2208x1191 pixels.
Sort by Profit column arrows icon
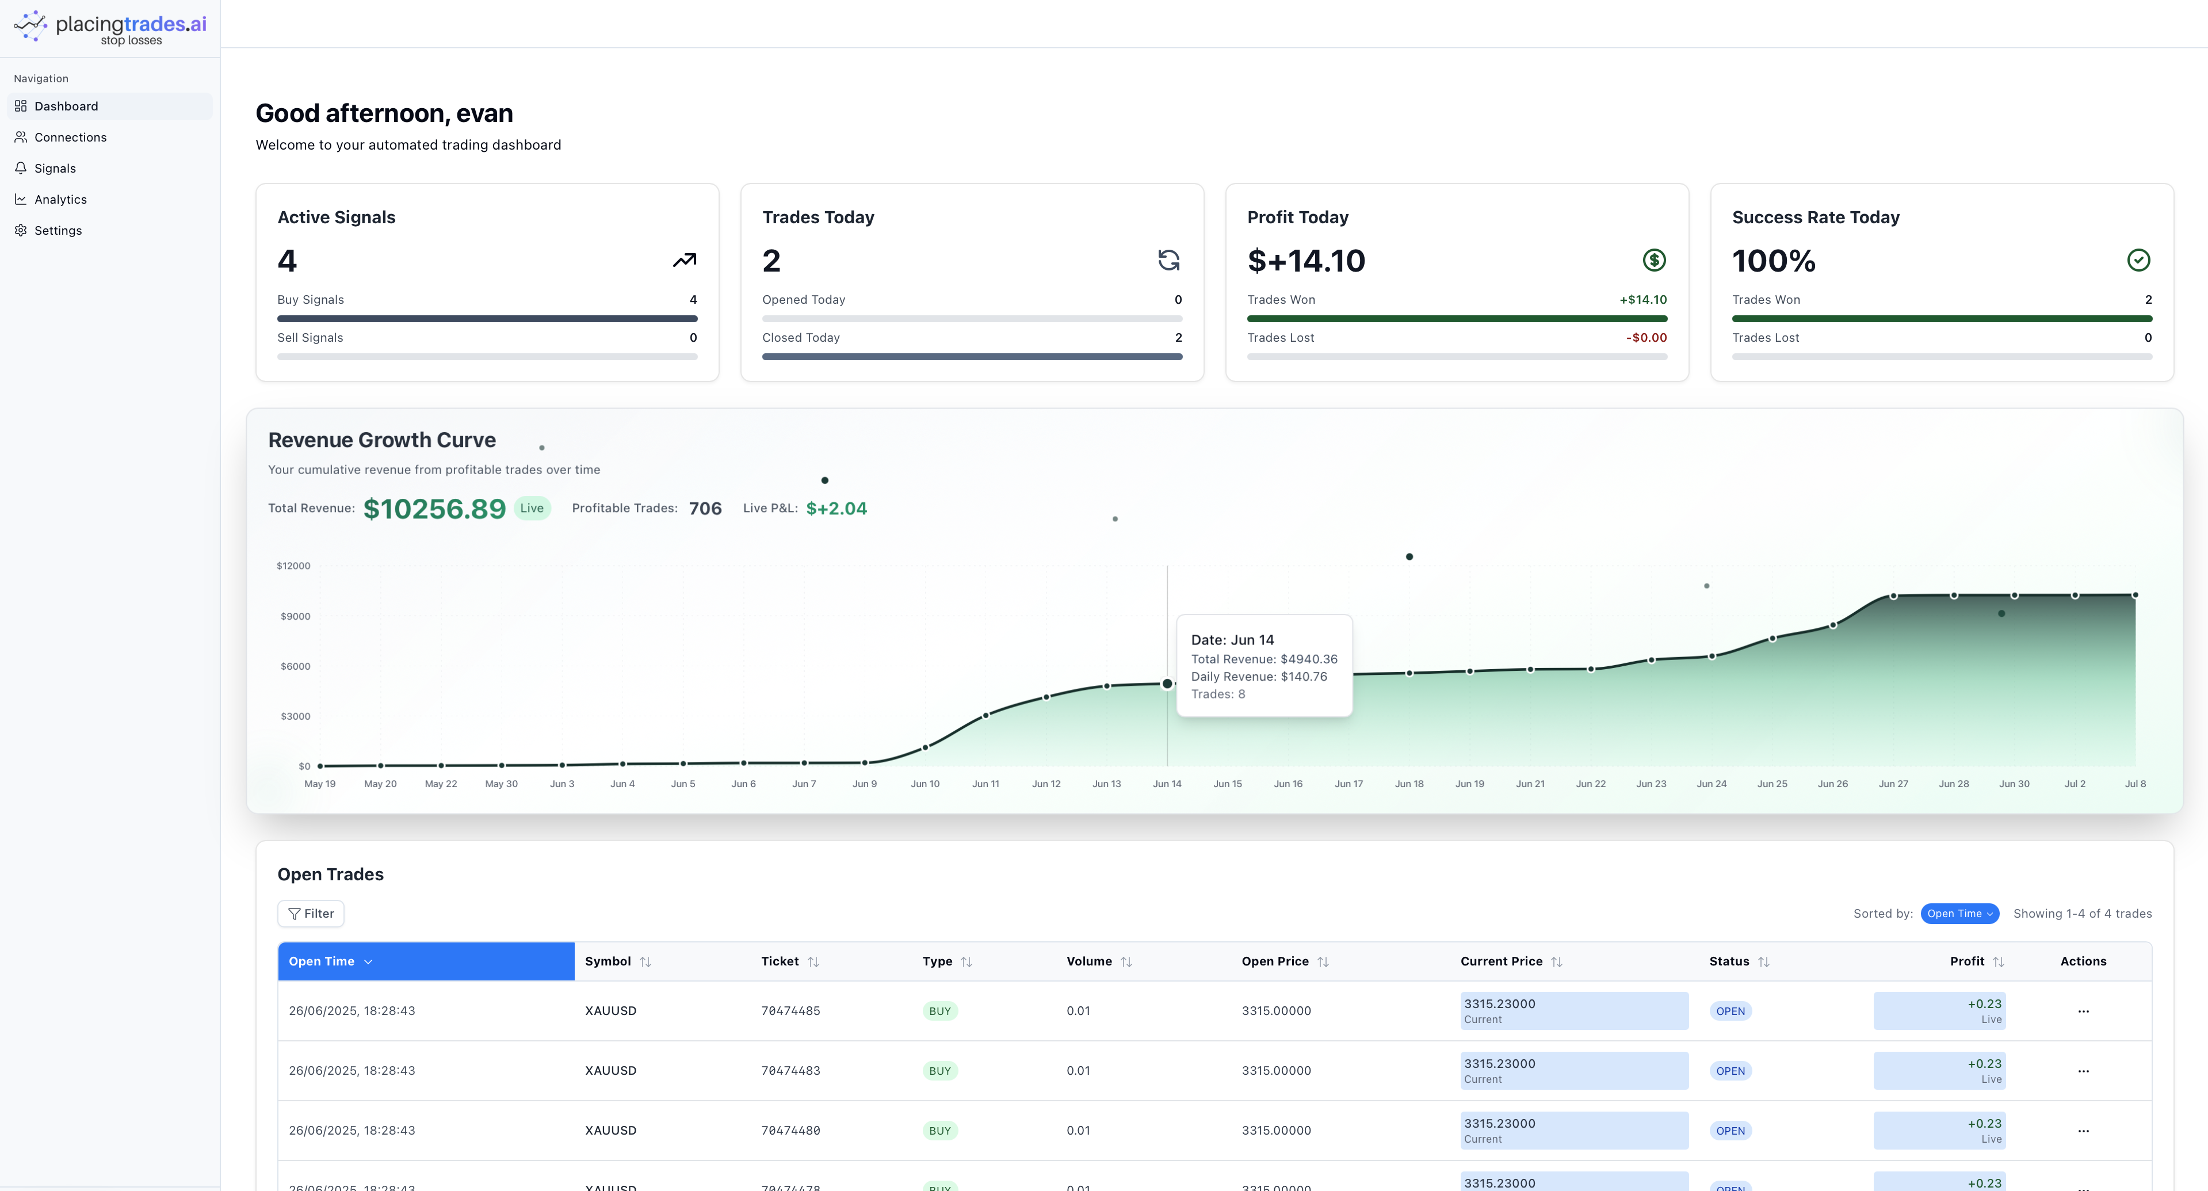[x=1998, y=962]
